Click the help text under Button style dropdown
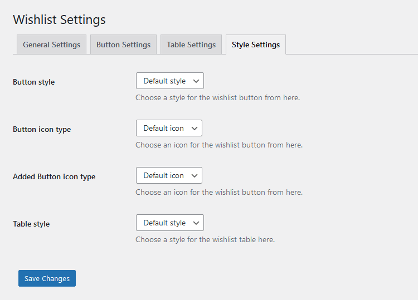The width and height of the screenshot is (418, 300). pos(217,97)
